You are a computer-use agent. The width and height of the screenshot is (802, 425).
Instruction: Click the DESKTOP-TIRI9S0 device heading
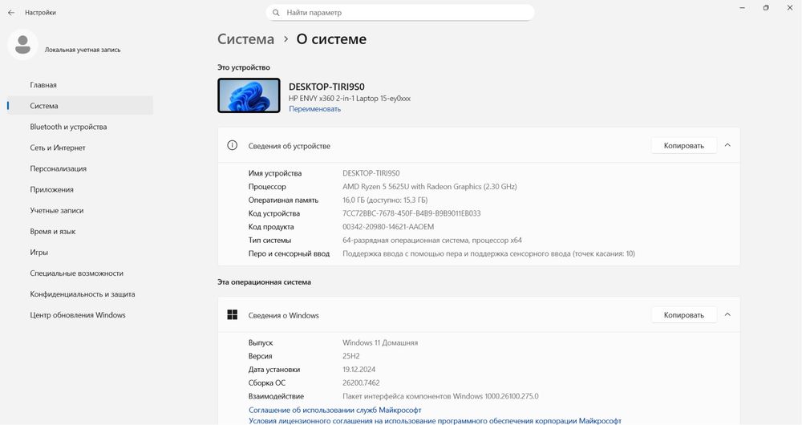pyautogui.click(x=326, y=87)
